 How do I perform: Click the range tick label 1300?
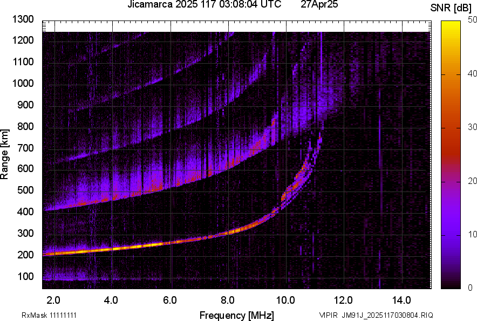pyautogui.click(x=23, y=19)
